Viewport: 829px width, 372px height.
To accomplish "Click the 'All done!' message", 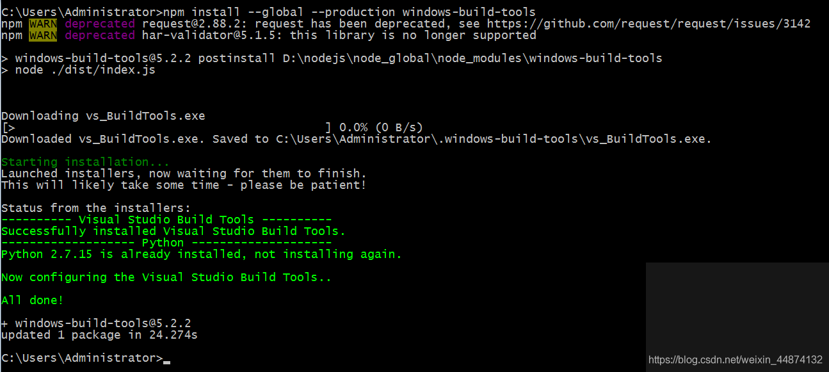I will pyautogui.click(x=33, y=300).
